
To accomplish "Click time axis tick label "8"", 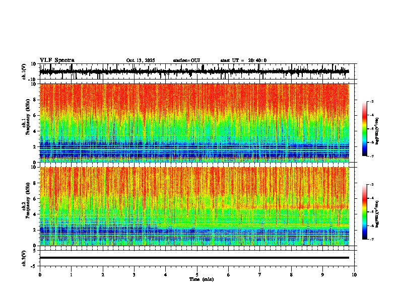I will click(291, 275).
